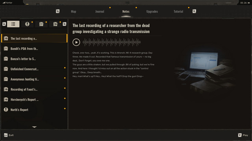
Task: Open Banzai's letter note
Action: pyautogui.click(x=34, y=59)
